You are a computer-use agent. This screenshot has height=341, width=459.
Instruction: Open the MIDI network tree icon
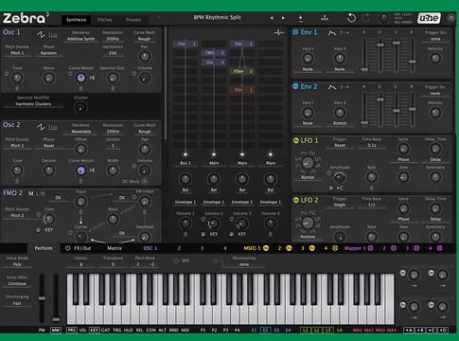325,18
